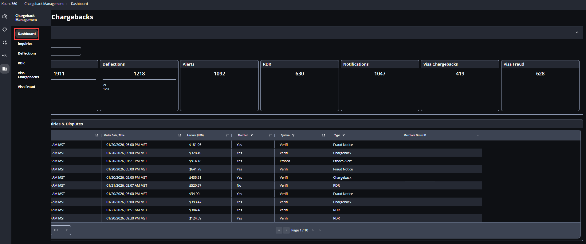Select the building icon for Chargeback Management
586x244 pixels.
click(5, 69)
